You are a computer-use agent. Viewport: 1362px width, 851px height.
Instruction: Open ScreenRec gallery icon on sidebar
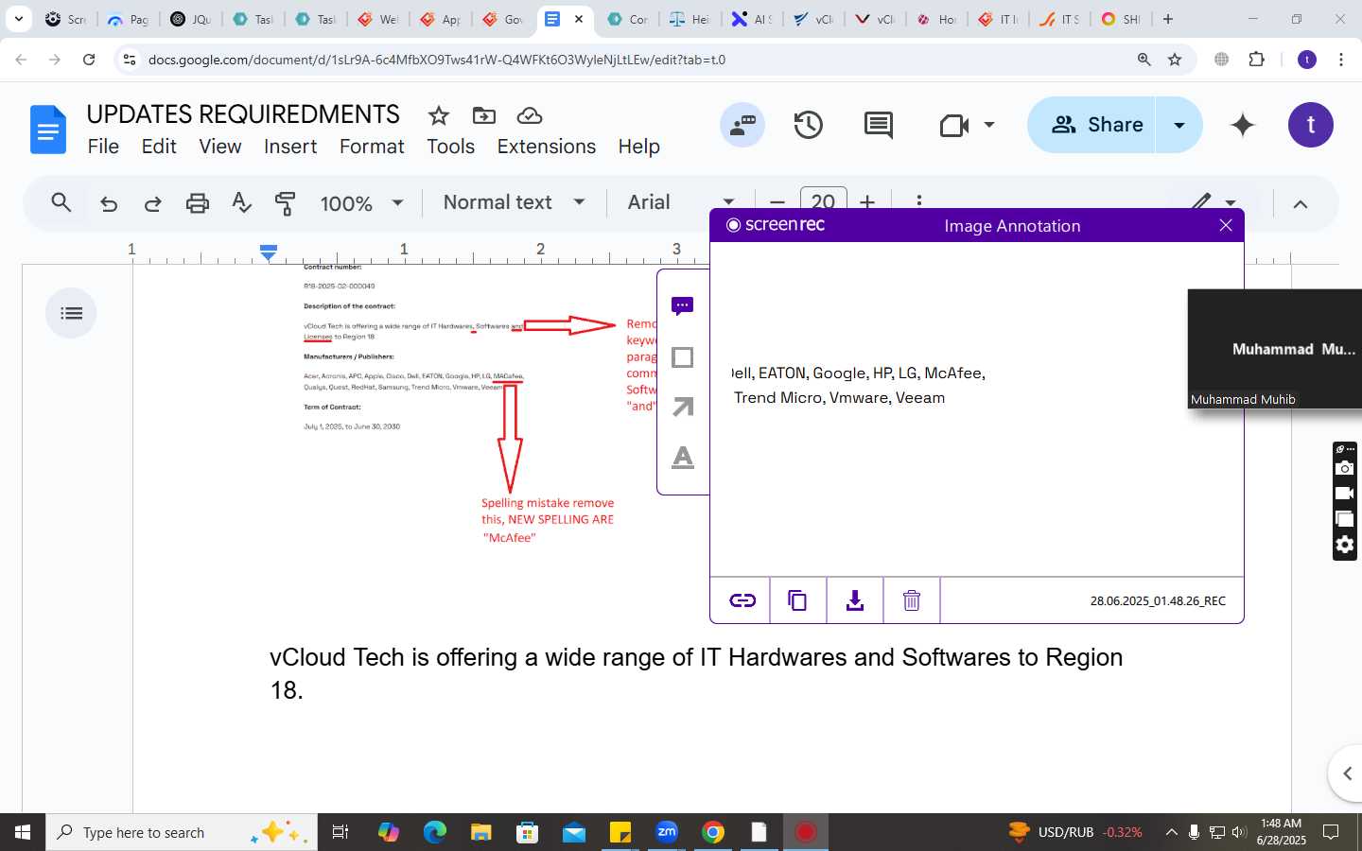click(x=1345, y=519)
